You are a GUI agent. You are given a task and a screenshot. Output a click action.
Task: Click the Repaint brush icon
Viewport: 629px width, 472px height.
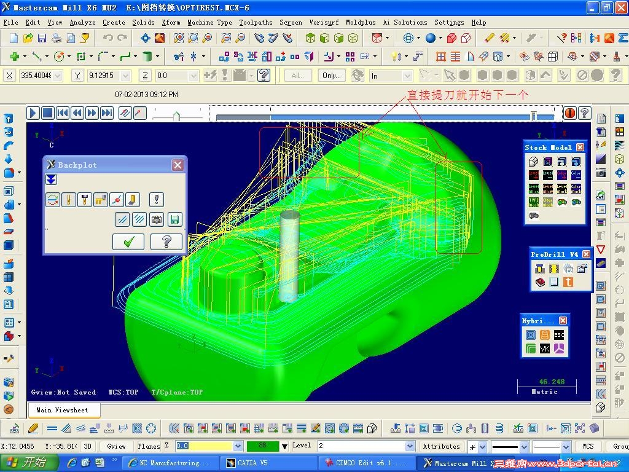pyautogui.click(x=160, y=38)
